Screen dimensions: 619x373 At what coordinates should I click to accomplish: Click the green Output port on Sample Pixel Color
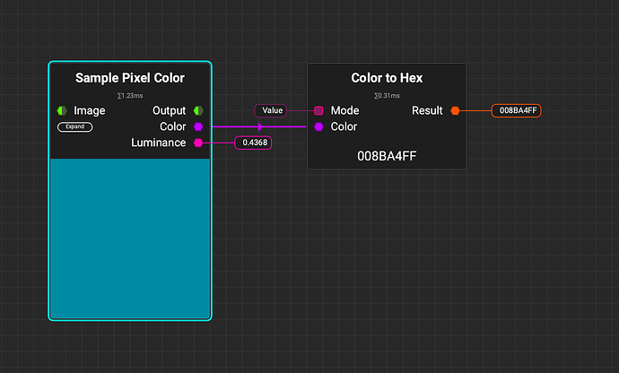(x=198, y=110)
